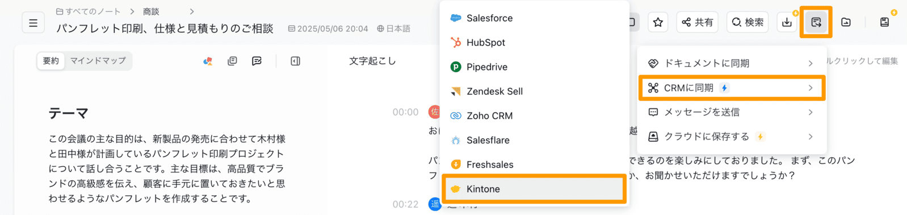Click the download export icon

pos(787,22)
